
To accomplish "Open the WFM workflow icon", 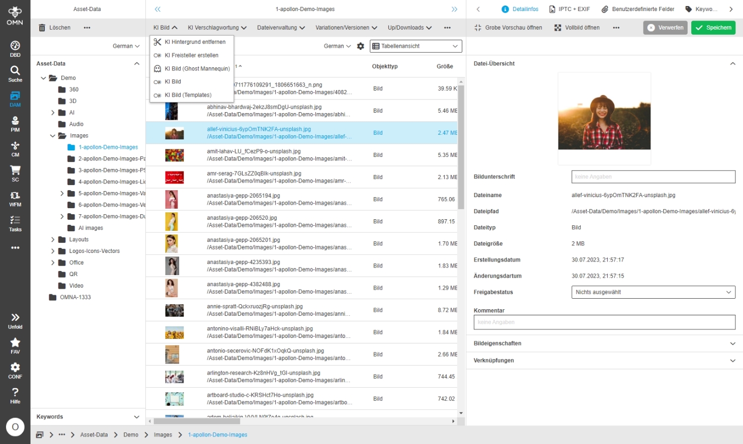I will 15,199.
